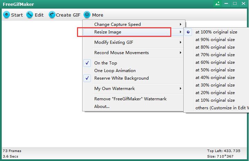This screenshot has height=161, width=249.
Task: Click the Start record icon
Action: coord(7,15)
